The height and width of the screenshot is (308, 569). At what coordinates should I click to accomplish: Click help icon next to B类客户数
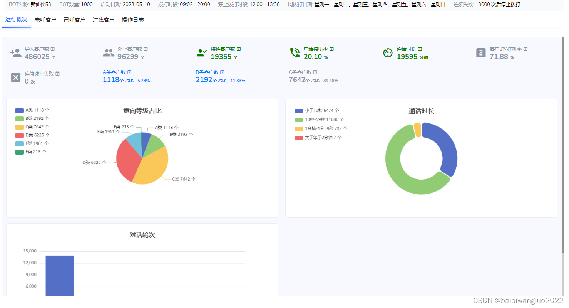223,72
